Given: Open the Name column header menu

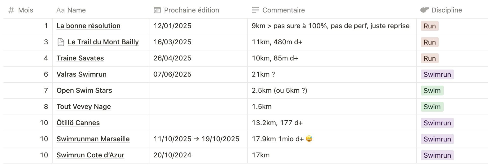Looking at the screenshot, I should coord(77,10).
